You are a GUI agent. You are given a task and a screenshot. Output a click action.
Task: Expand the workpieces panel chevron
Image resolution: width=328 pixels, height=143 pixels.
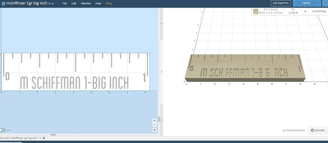click(40, 138)
